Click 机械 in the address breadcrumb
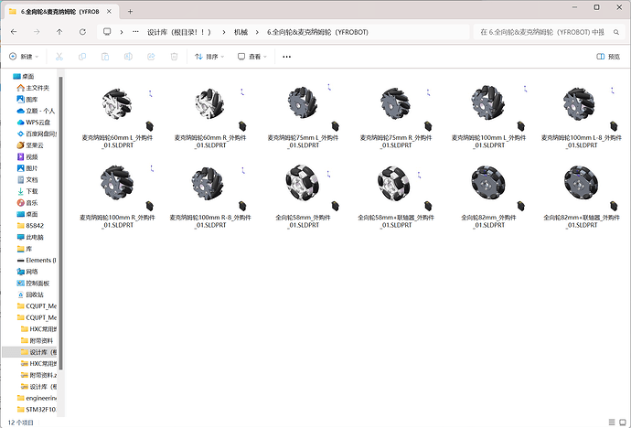The height and width of the screenshot is (428, 631). (x=241, y=32)
